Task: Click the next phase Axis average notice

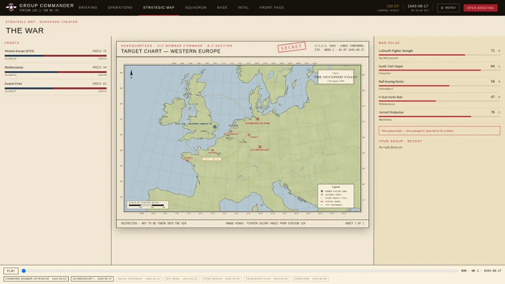Action: coord(440,131)
